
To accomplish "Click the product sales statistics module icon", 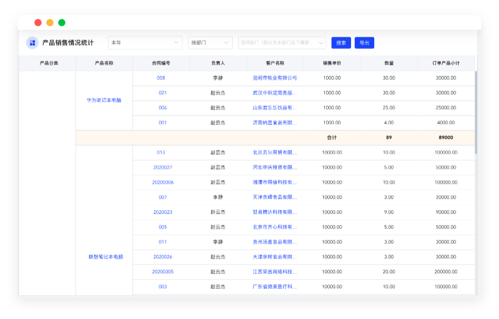I will coord(32,43).
